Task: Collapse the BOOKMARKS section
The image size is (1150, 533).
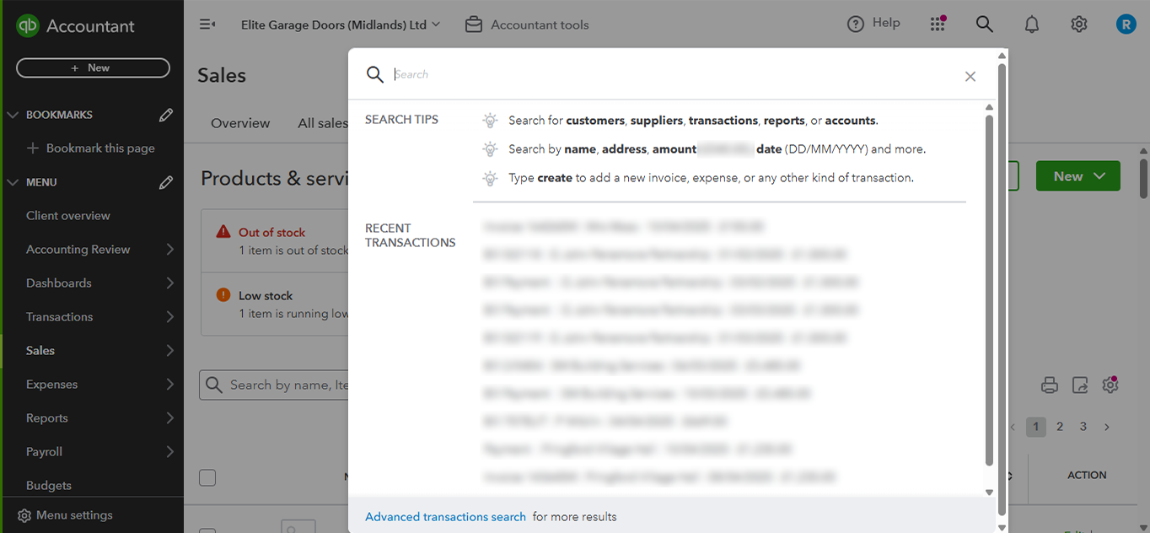Action: tap(13, 115)
